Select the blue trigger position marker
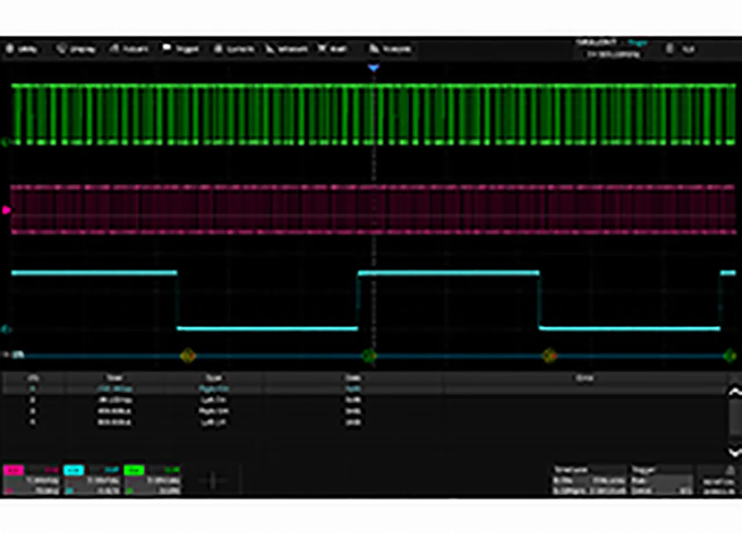Screen dimensions: 742x534 374,68
